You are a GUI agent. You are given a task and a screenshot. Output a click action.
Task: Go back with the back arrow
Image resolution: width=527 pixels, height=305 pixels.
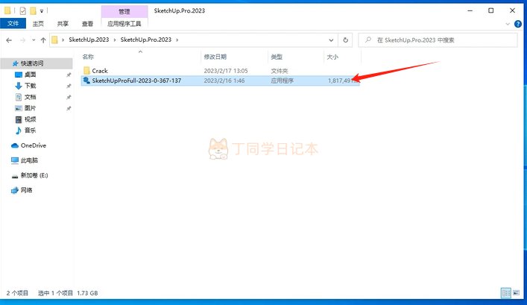click(x=9, y=40)
